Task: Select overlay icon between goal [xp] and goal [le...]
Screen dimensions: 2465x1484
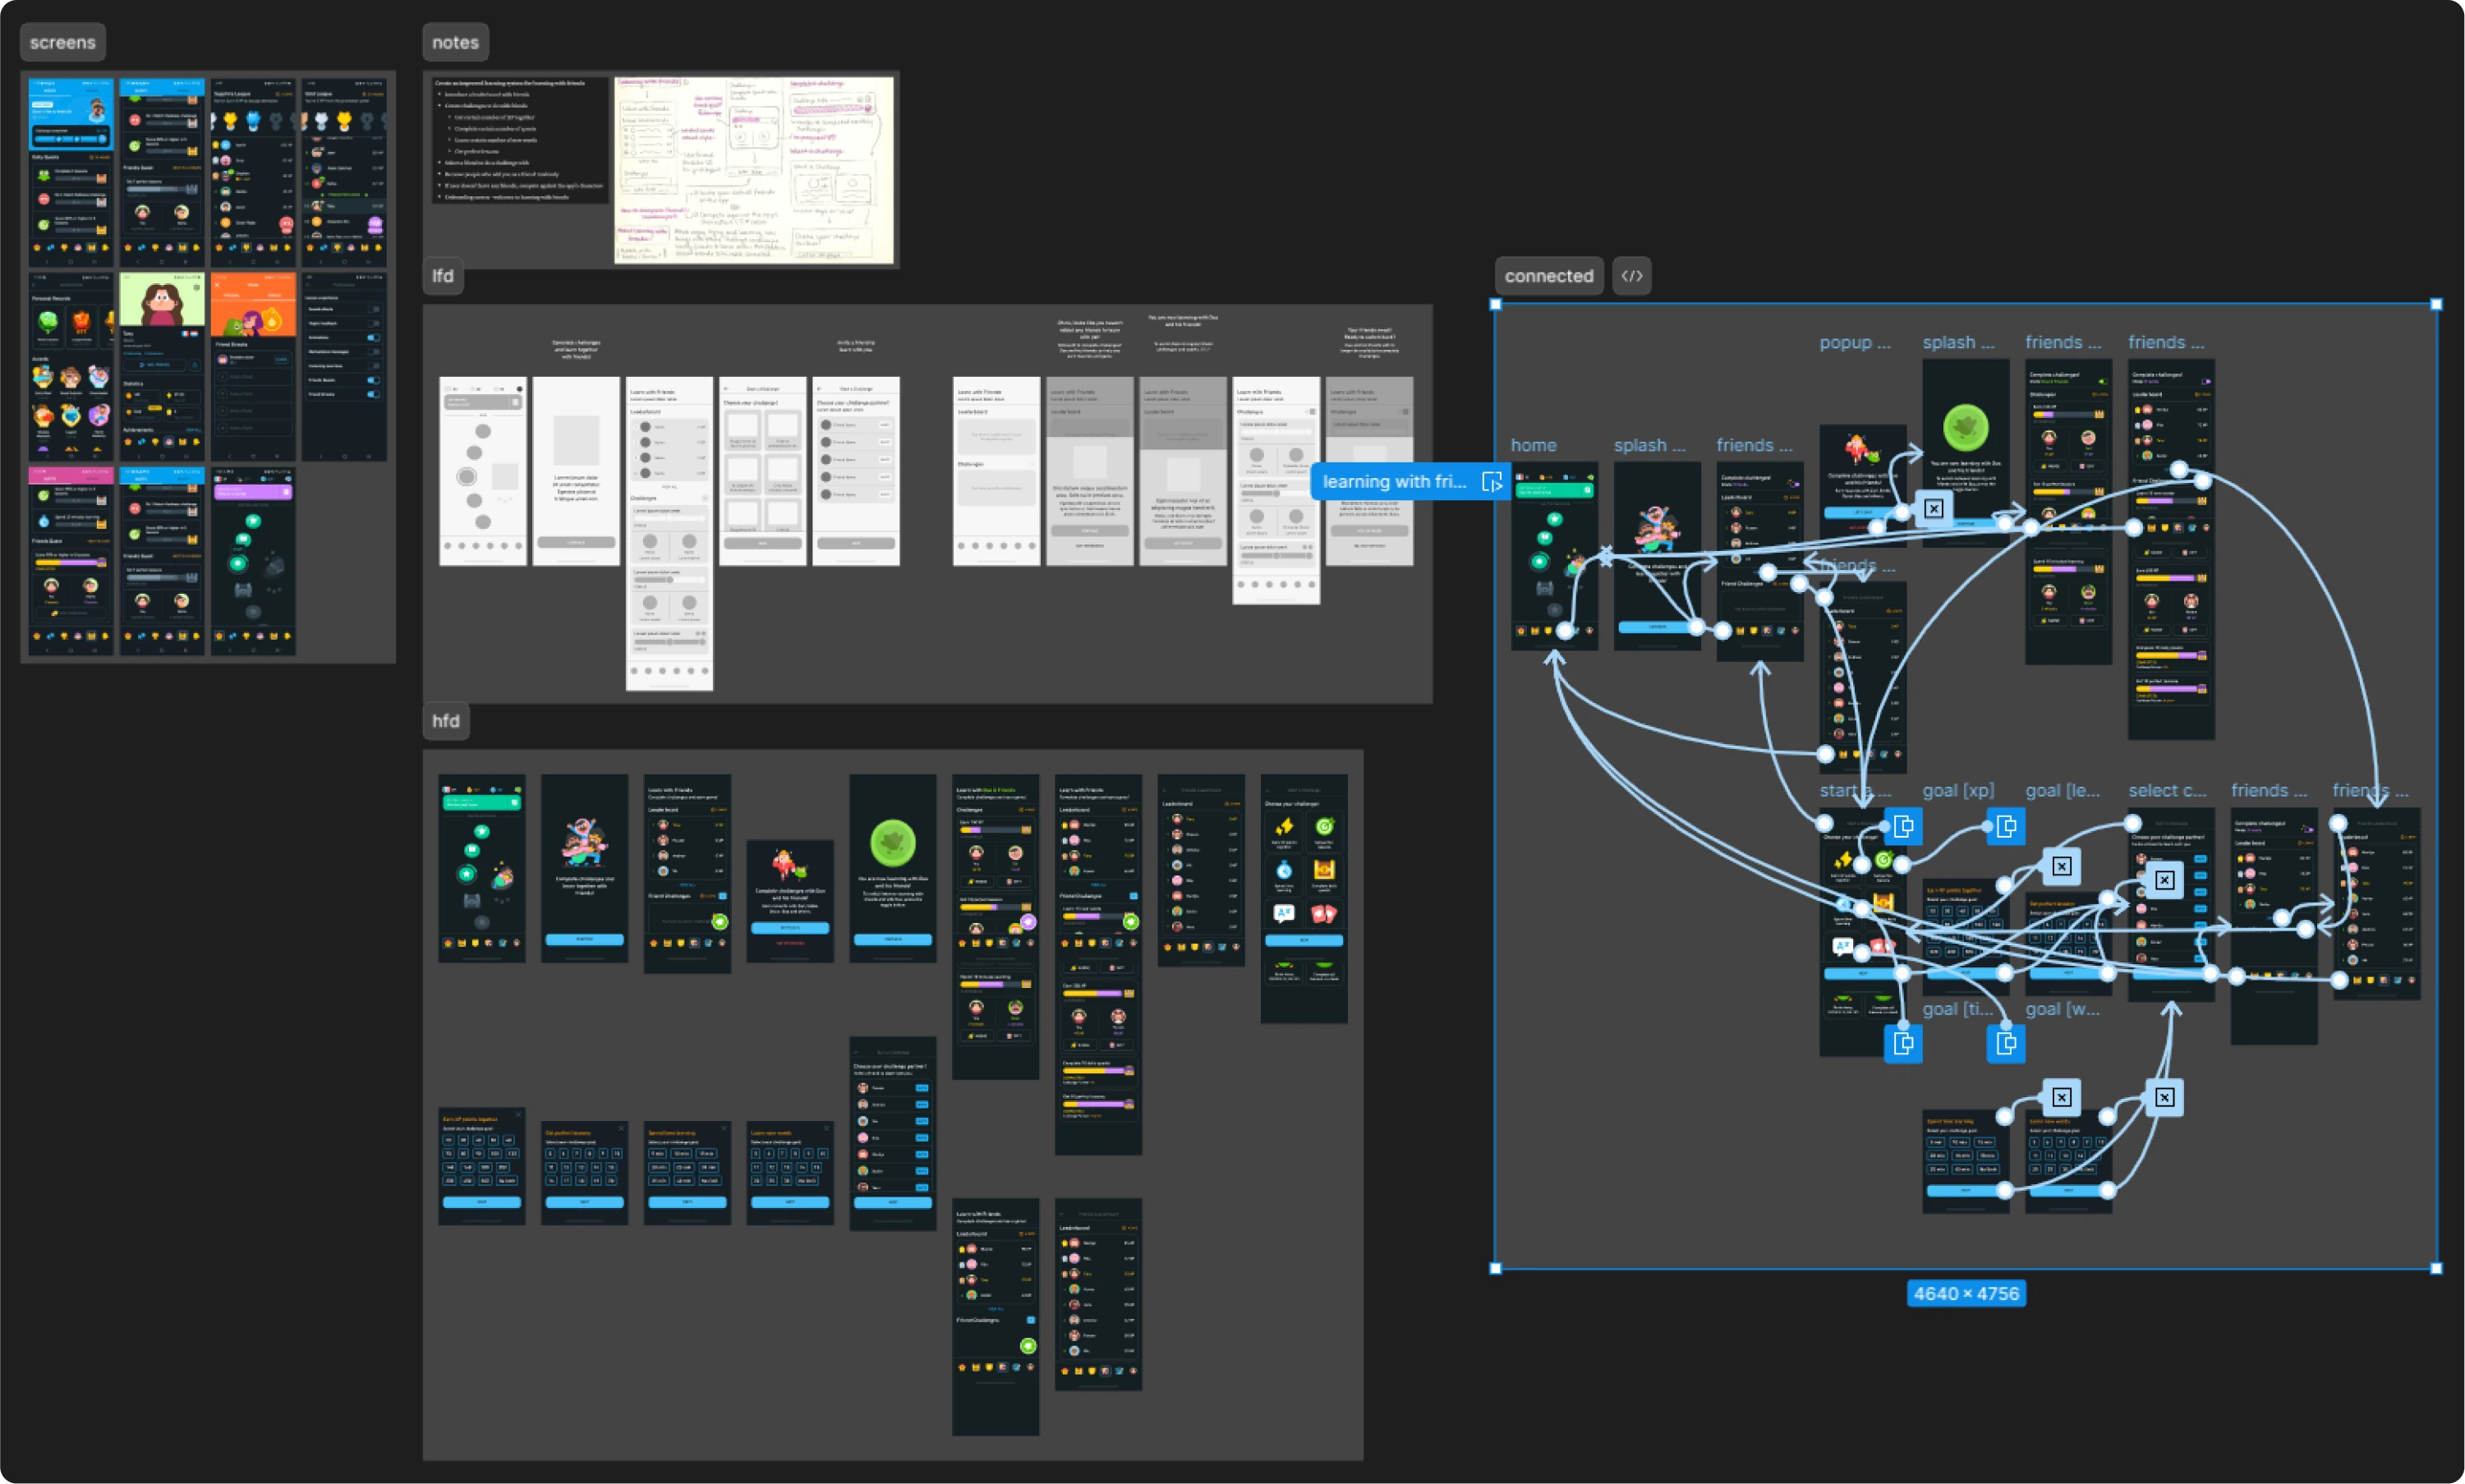Action: (x=2006, y=826)
